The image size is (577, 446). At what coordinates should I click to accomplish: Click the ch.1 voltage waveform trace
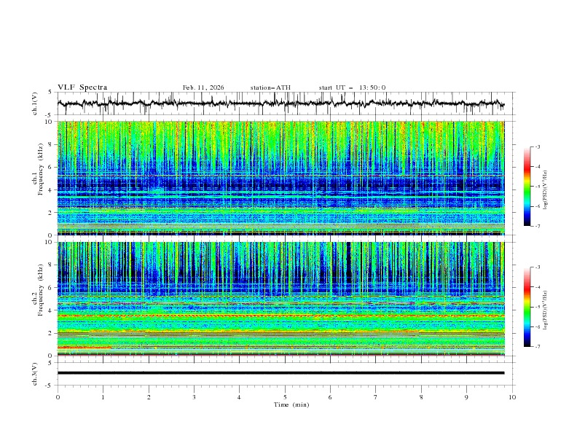[280, 103]
